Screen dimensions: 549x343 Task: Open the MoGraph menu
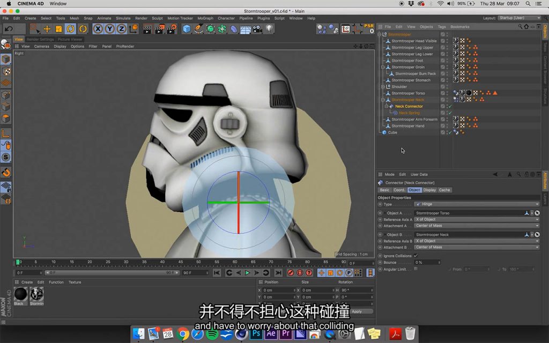point(205,18)
